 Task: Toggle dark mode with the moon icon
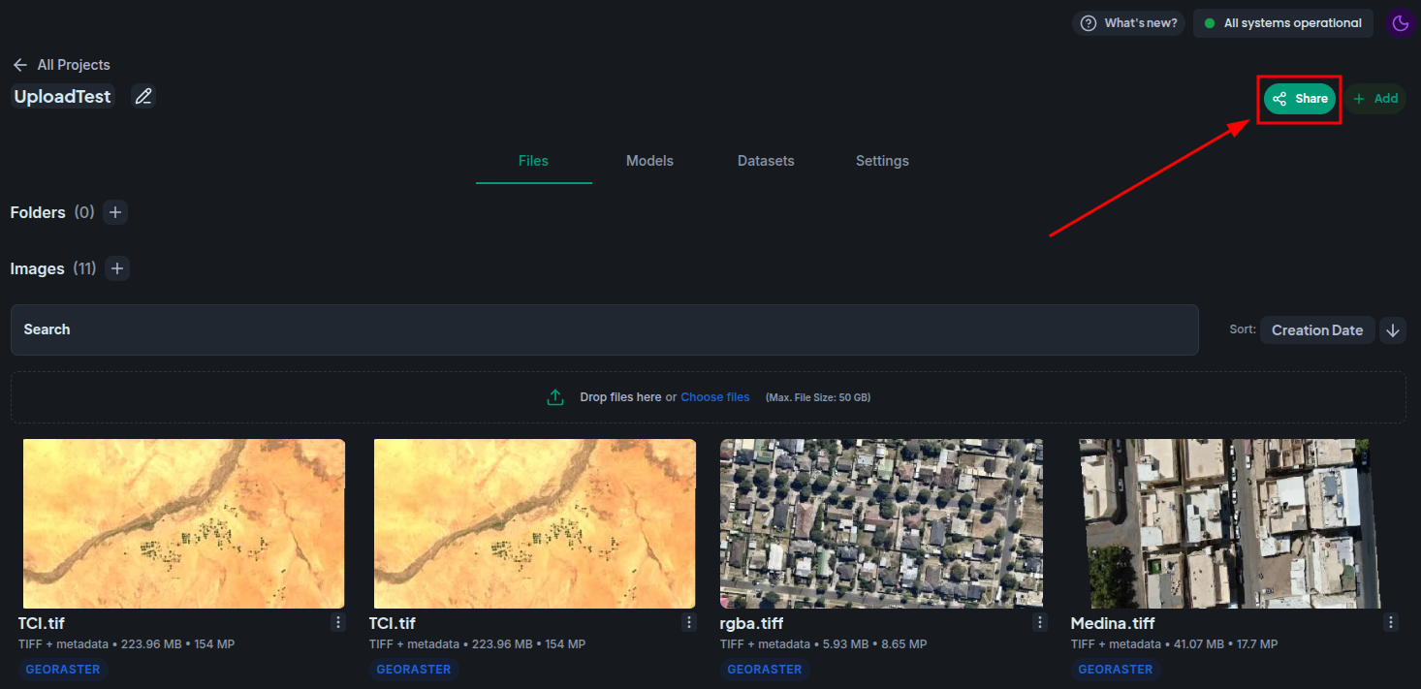tap(1400, 23)
